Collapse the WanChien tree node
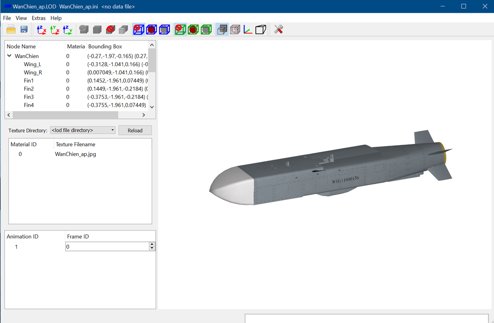This screenshot has height=323, width=494. (9, 56)
